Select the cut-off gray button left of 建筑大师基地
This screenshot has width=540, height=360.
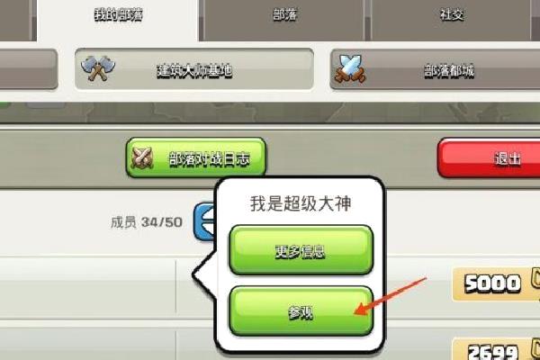click(28, 69)
